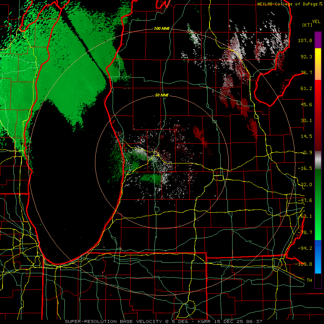Click the TH legend label
Image resolution: width=324 pixels, height=324 pixels.
(x=309, y=280)
